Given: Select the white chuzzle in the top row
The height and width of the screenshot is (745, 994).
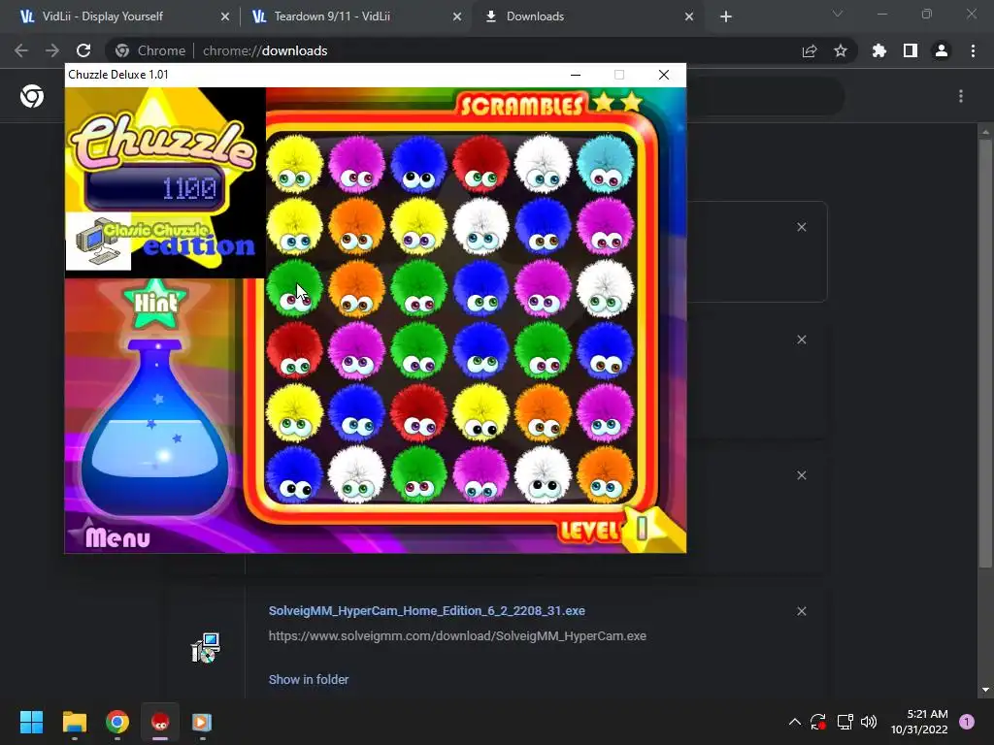Looking at the screenshot, I should (x=544, y=165).
